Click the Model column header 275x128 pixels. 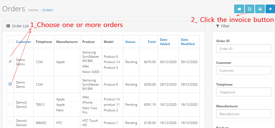pyautogui.click(x=108, y=42)
